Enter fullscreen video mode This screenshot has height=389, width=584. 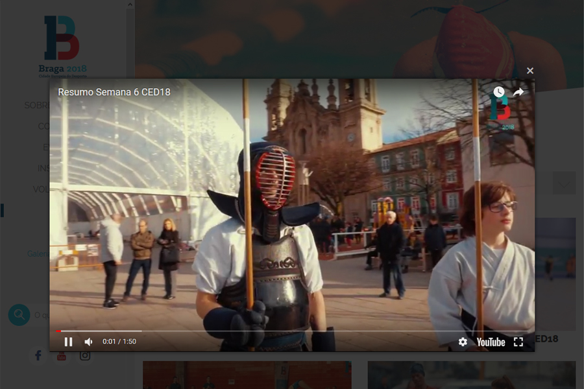pos(518,342)
